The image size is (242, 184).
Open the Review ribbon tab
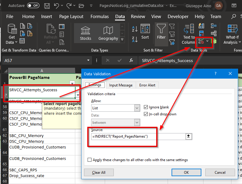[x=138, y=17]
